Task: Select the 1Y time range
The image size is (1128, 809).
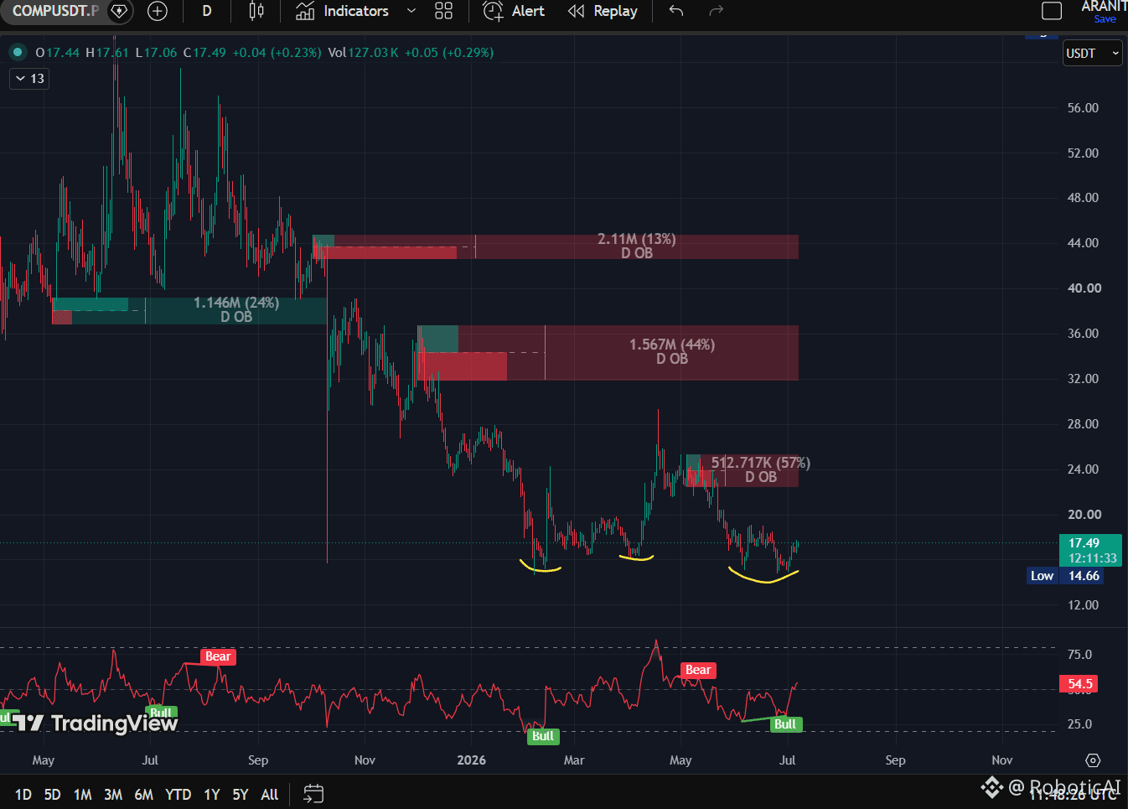Action: 212,794
